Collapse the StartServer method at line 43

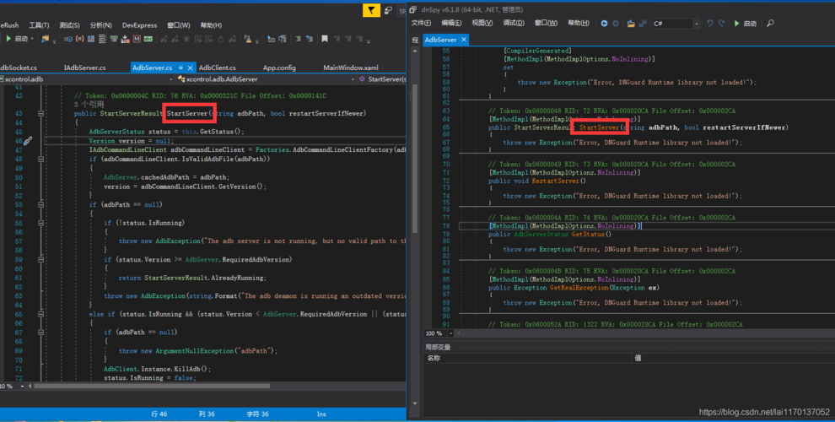(41, 113)
